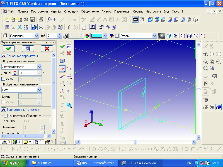223x167 pixels.
Task: Switch to ШАГ 1 - Microsoft Word taskbar item
Action: tap(96, 163)
